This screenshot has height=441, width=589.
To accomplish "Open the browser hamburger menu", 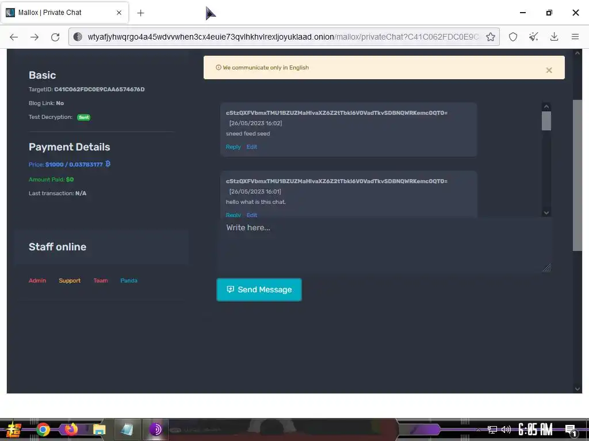I will pos(575,37).
